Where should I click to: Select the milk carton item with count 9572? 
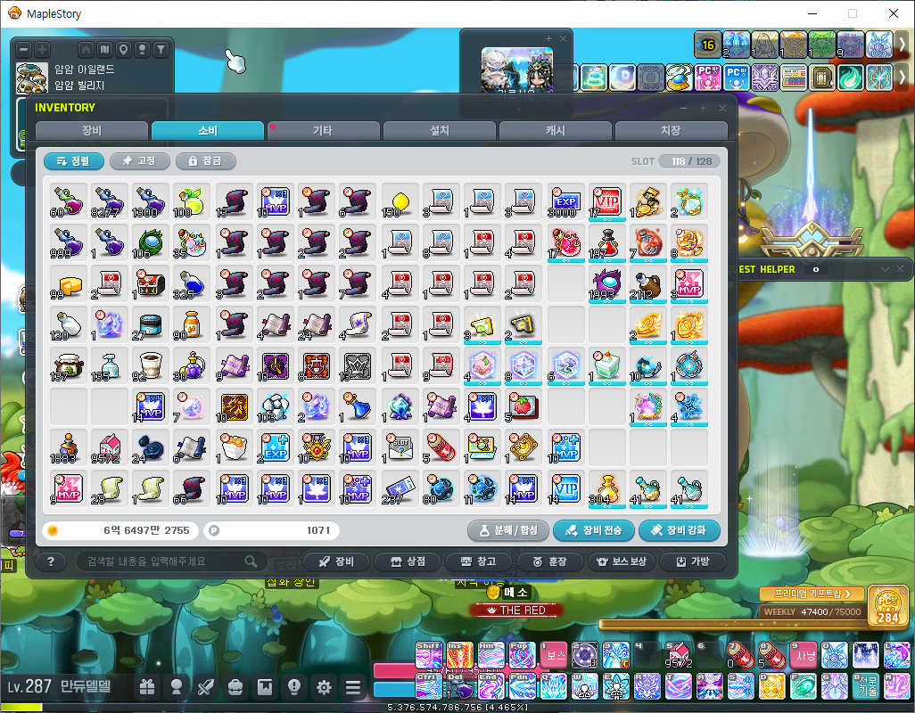coord(109,448)
